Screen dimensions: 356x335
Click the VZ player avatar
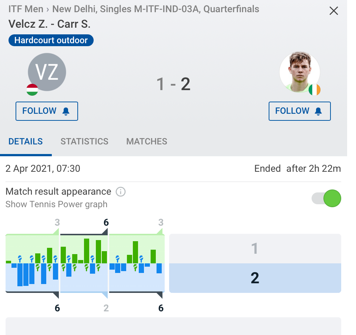click(x=47, y=72)
